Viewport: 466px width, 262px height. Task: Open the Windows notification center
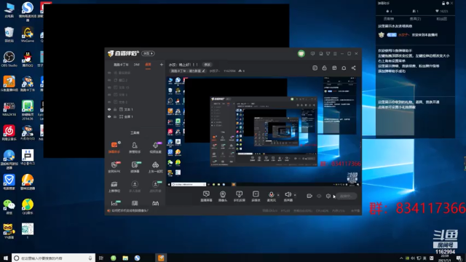point(459,258)
